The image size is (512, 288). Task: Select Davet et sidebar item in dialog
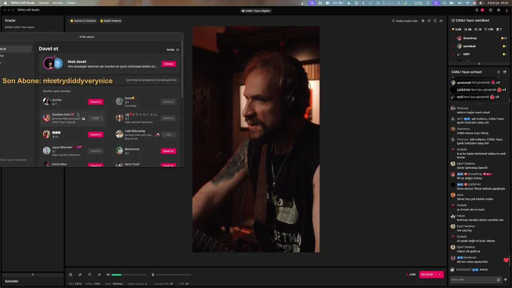point(16,49)
